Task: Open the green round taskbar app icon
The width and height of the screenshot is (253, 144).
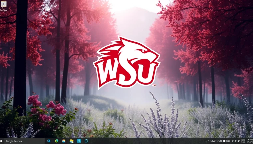Action: click(x=57, y=141)
